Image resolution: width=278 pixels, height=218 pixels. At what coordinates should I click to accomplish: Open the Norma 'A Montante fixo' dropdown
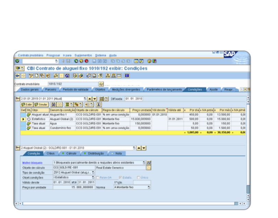tap(149, 187)
